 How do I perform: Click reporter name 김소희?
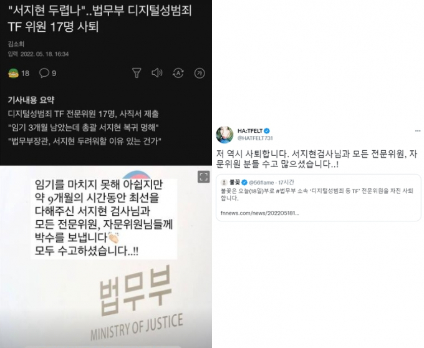[x=16, y=44]
